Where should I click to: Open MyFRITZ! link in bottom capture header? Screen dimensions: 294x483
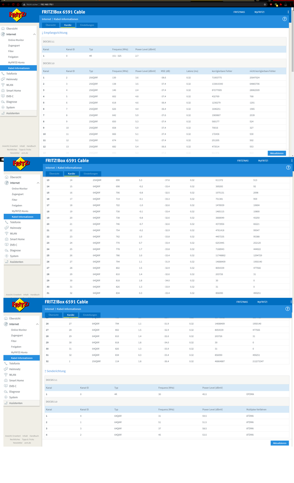(x=262, y=302)
